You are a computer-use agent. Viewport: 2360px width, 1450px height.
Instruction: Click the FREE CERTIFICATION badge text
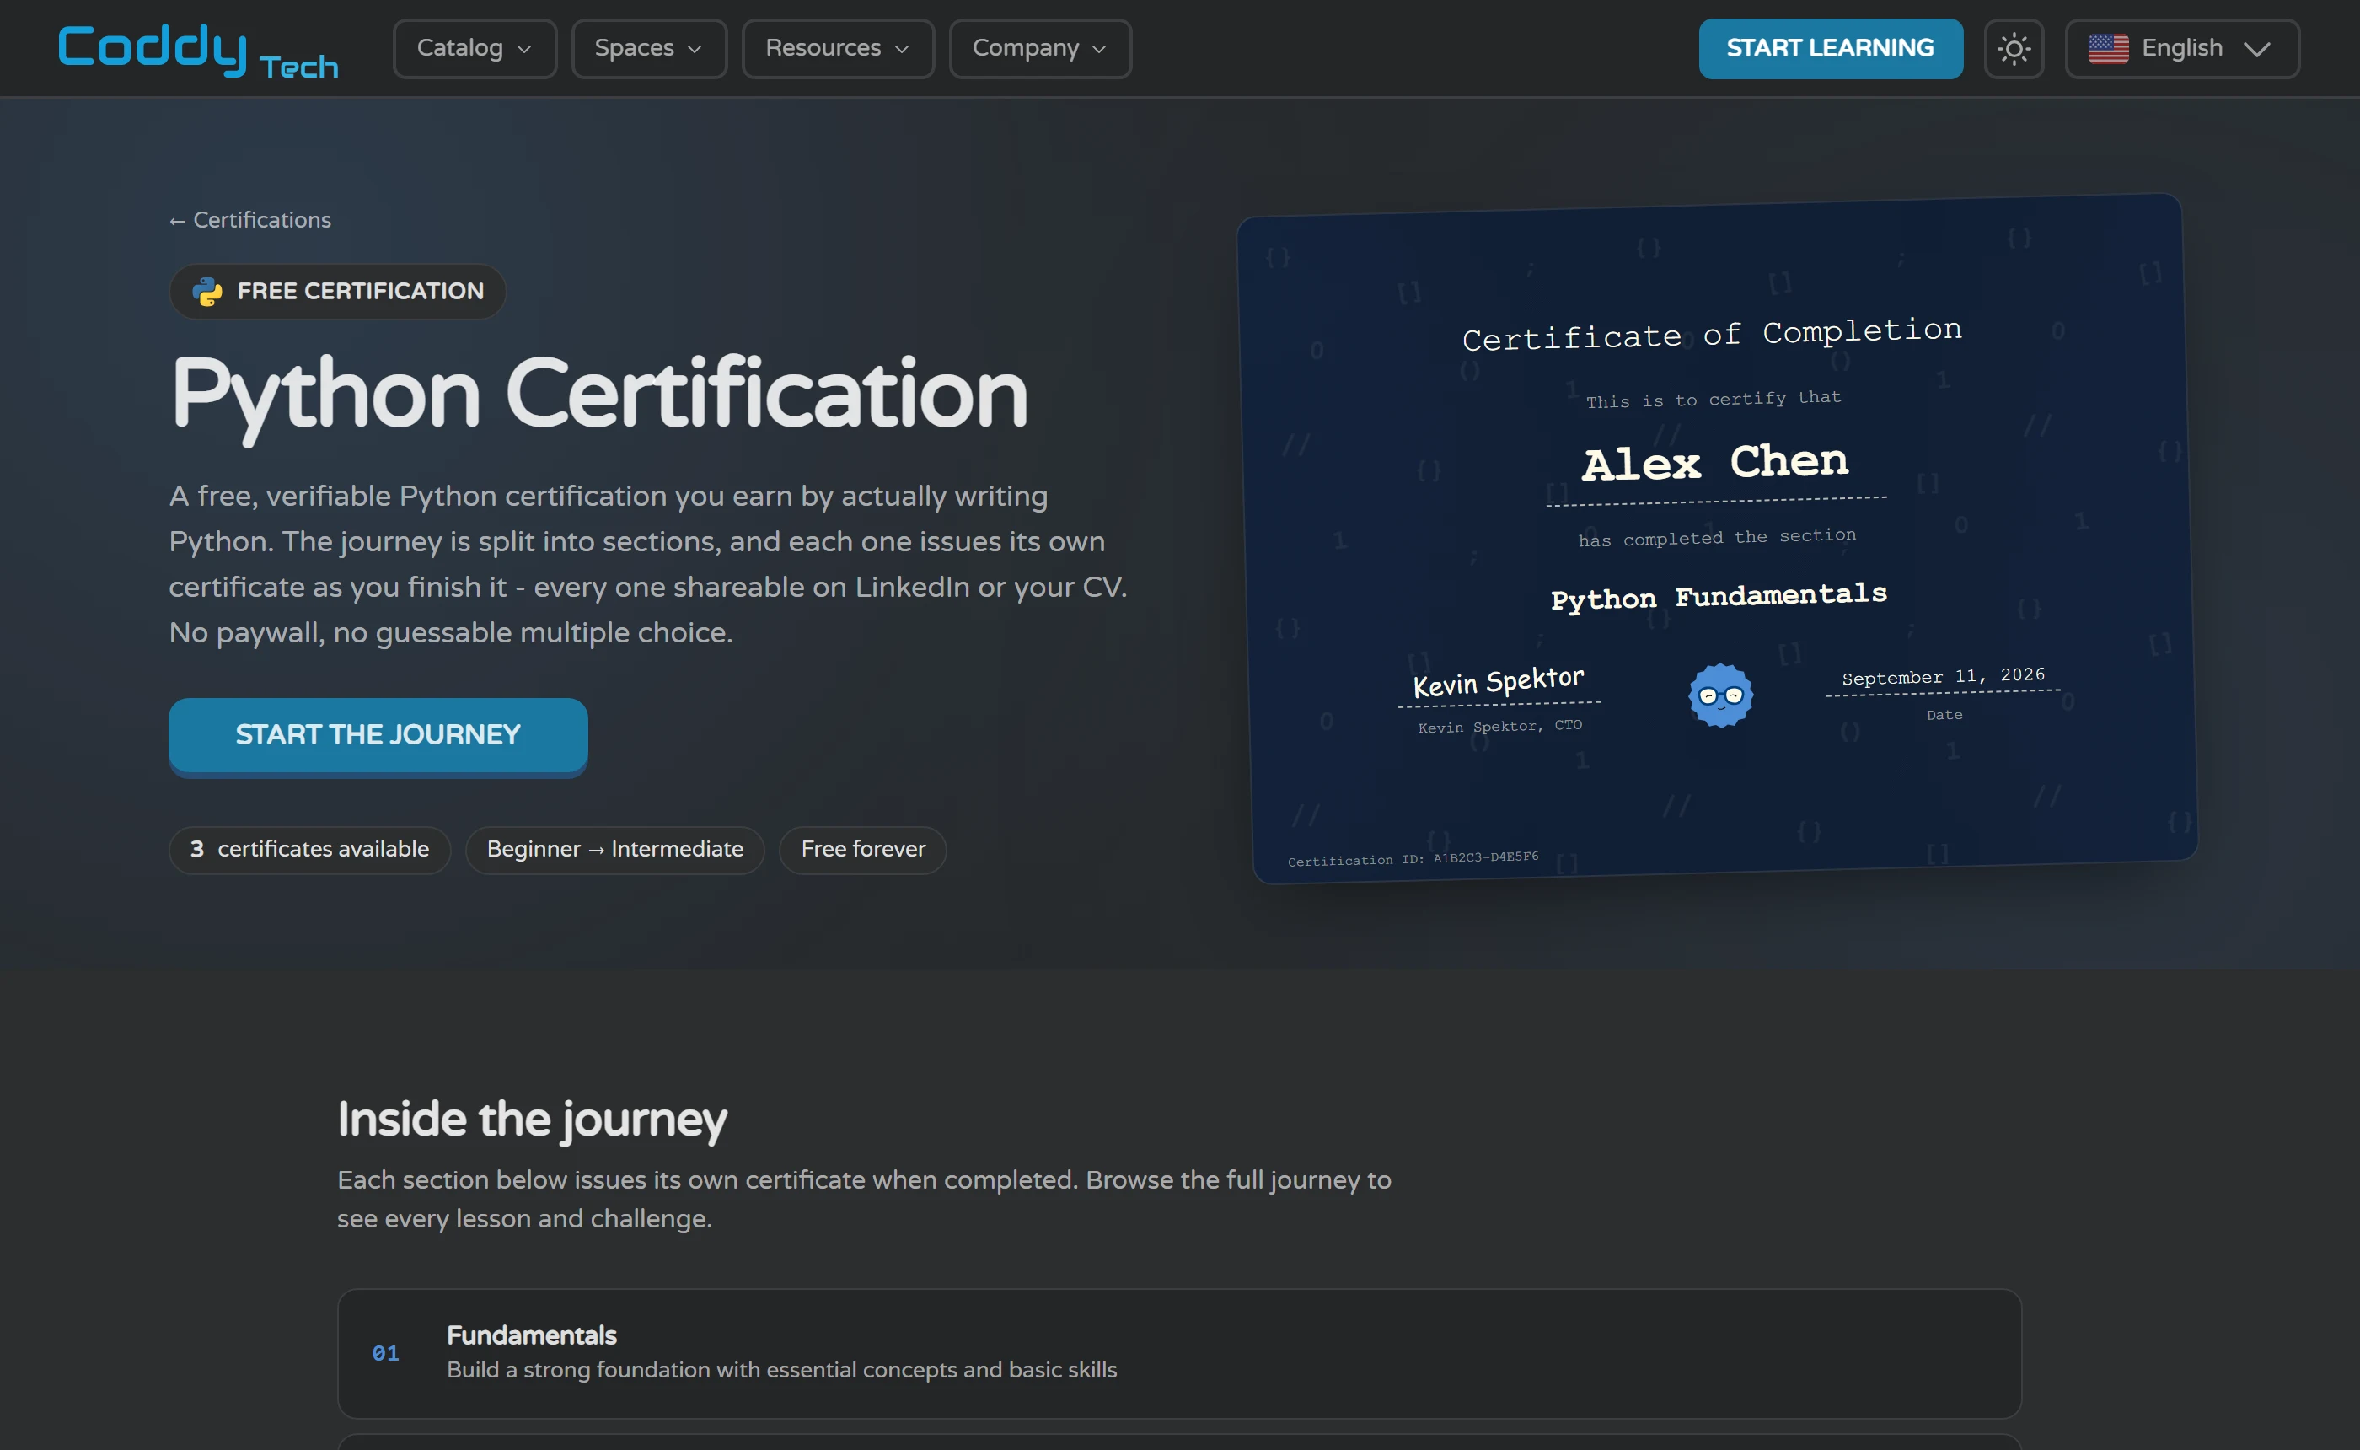361,291
